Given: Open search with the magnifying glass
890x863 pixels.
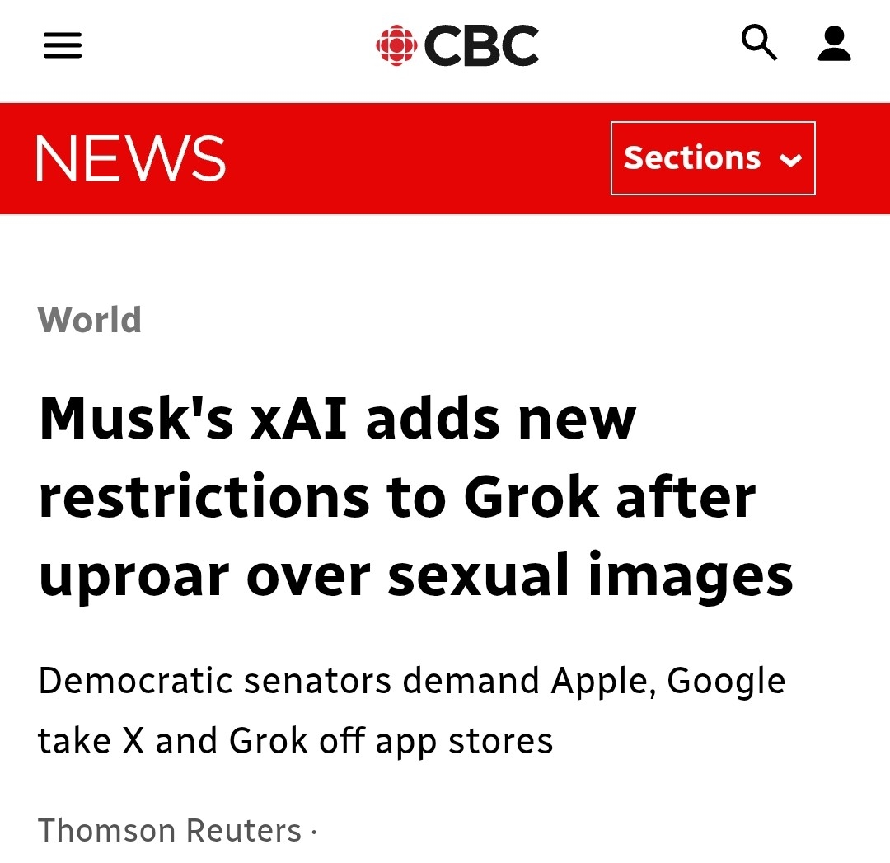Looking at the screenshot, I should (x=759, y=43).
